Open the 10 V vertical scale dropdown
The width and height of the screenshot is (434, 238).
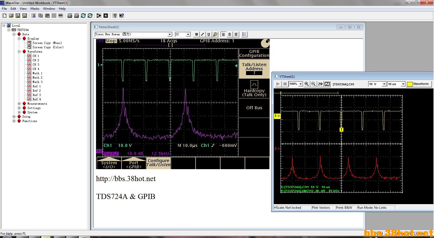(x=384, y=84)
